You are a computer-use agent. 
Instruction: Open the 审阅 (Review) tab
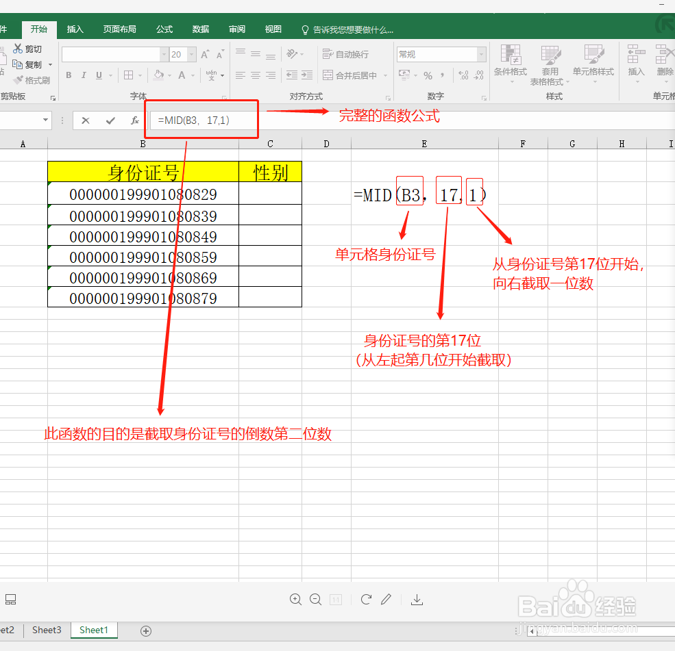coord(237,29)
